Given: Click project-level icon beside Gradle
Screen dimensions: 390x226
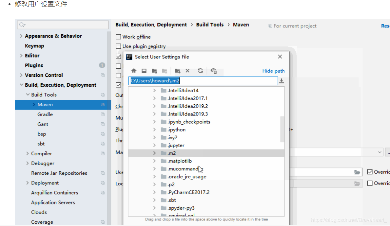Looking at the screenshot, I should 103,114.
